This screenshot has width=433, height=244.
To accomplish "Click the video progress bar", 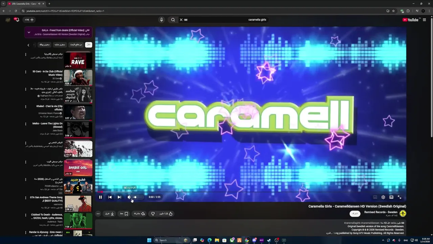I will [x=250, y=192].
